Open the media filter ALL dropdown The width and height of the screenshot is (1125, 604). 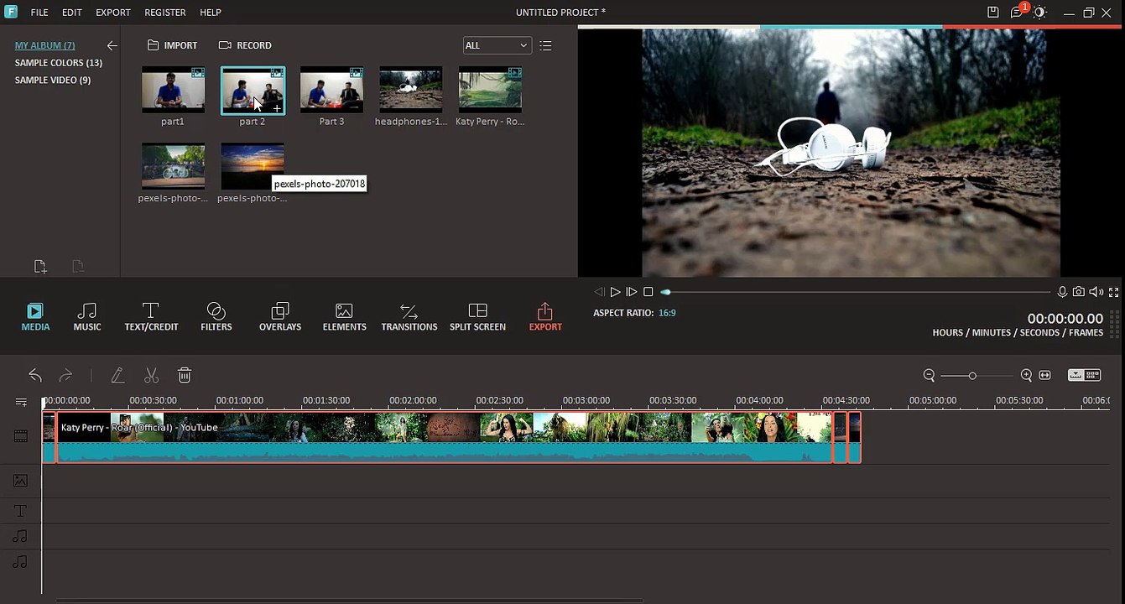[x=497, y=45]
